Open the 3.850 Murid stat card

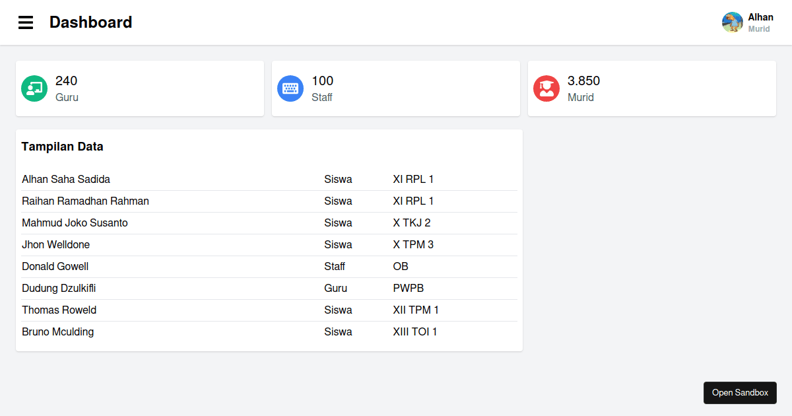tap(652, 88)
